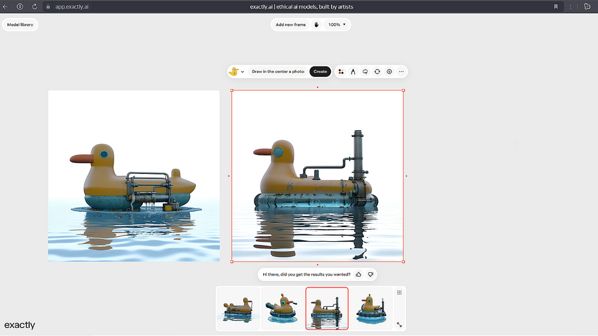The height and width of the screenshot is (336, 598).
Task: Click the download image icon
Action: (x=389, y=72)
